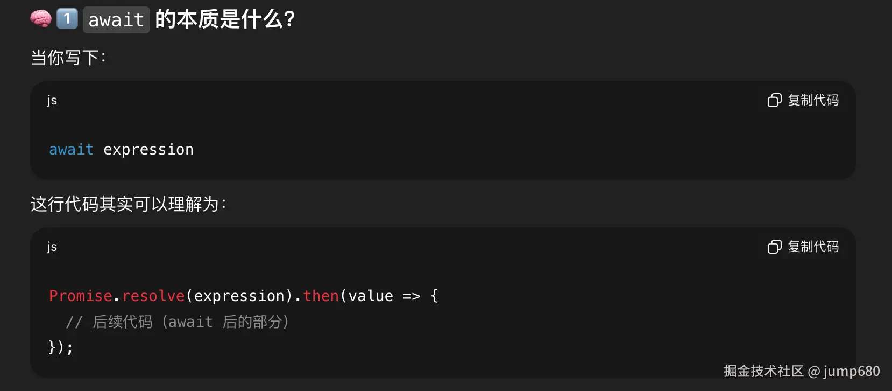
Task: Click the brain emoji in the heading
Action: [x=41, y=19]
